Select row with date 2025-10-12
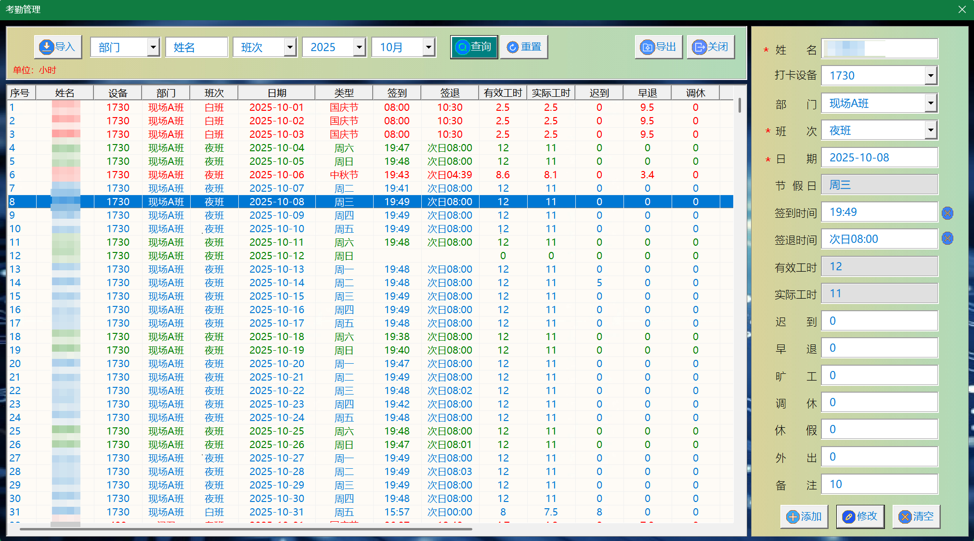 (x=370, y=256)
